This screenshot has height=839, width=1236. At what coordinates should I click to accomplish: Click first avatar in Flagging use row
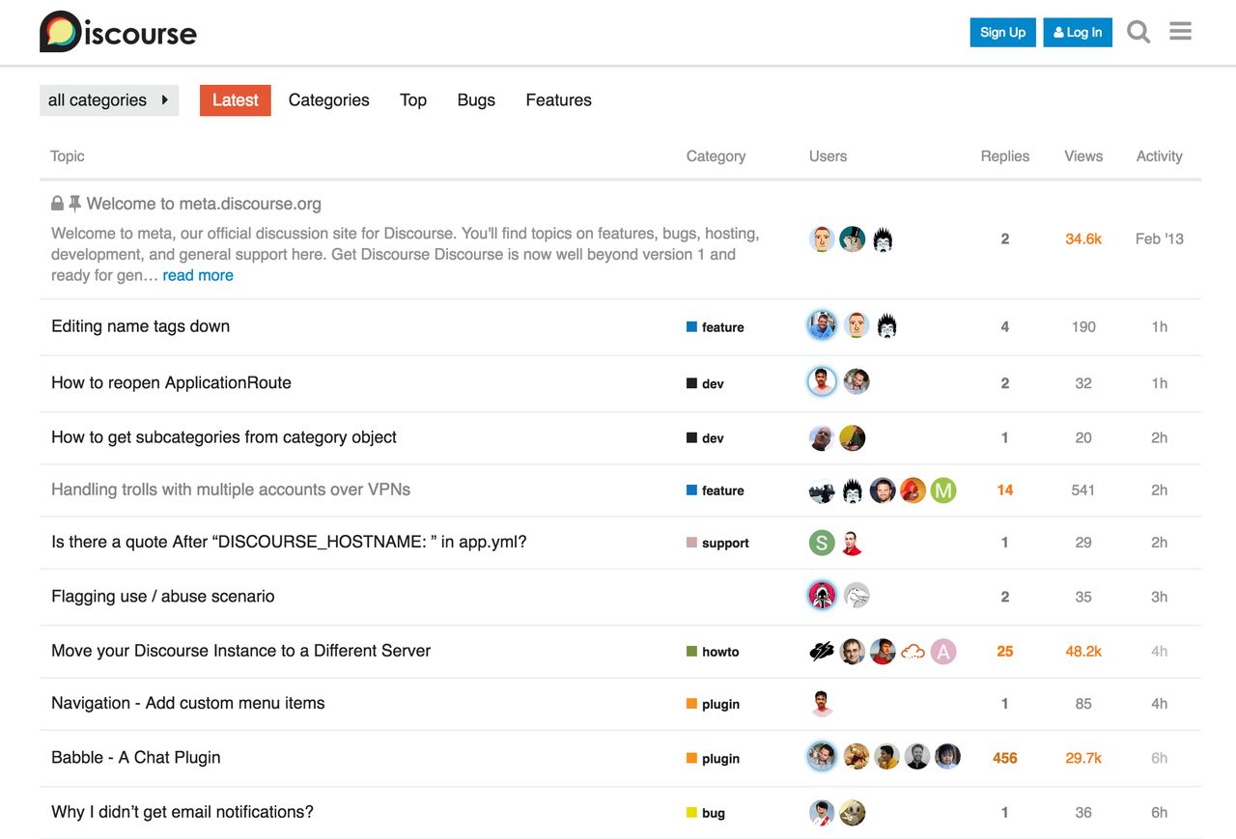pos(822,596)
